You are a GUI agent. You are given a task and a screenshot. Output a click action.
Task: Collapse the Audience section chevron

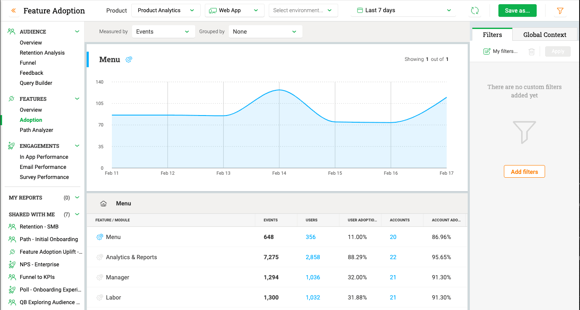click(x=77, y=32)
